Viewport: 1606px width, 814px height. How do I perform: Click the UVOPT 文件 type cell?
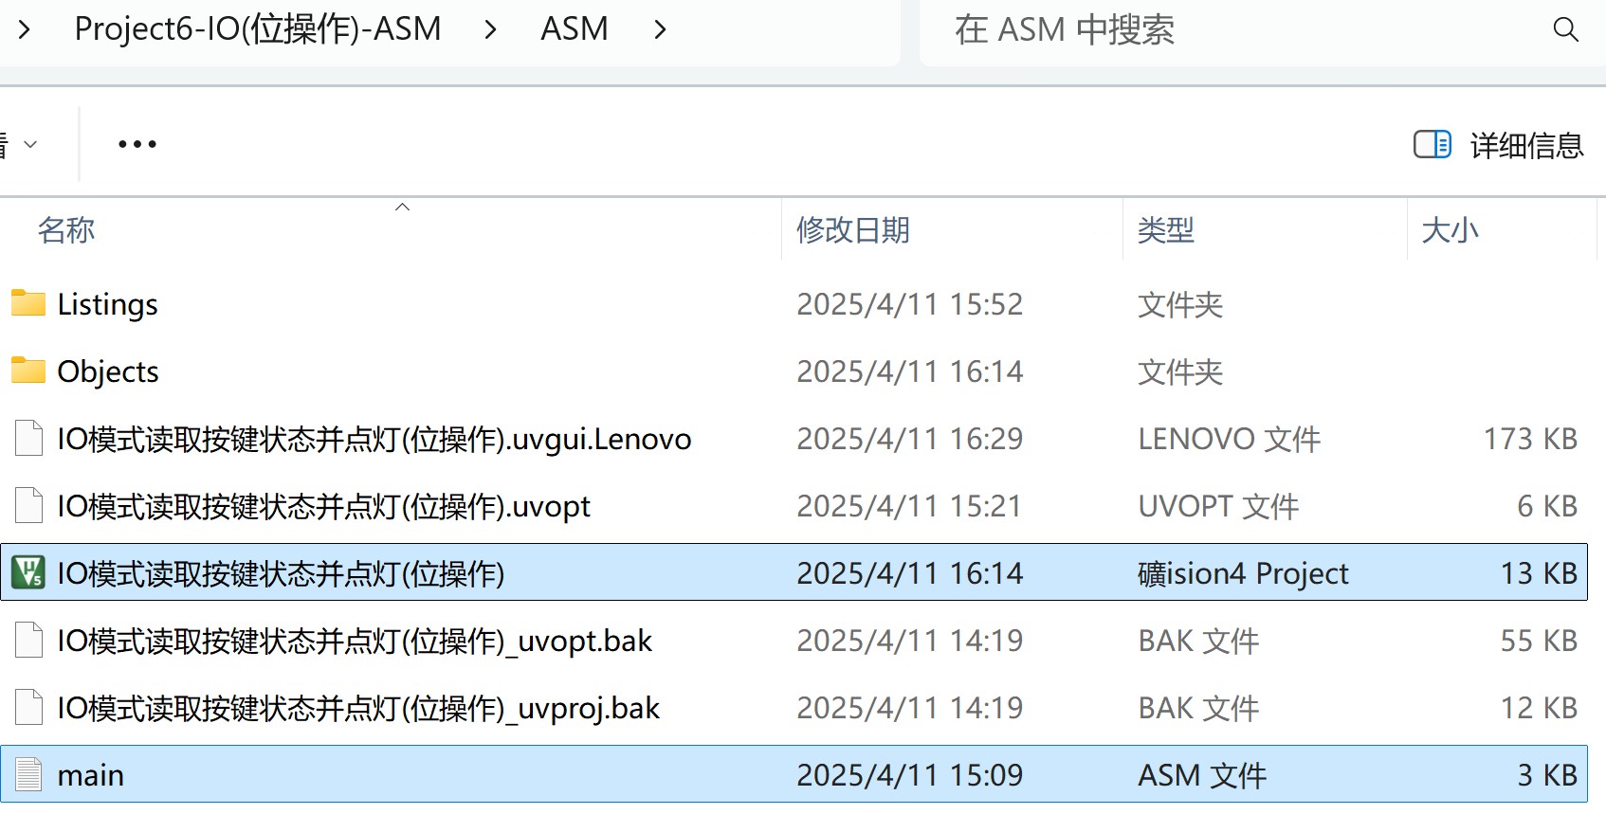(x=1218, y=506)
